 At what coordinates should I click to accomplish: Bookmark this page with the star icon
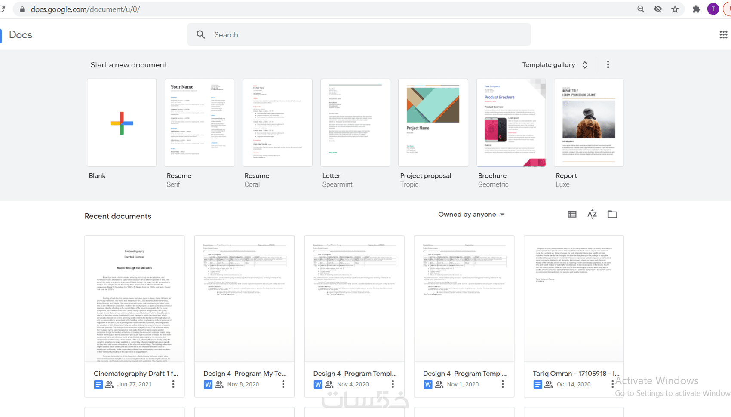pos(675,9)
